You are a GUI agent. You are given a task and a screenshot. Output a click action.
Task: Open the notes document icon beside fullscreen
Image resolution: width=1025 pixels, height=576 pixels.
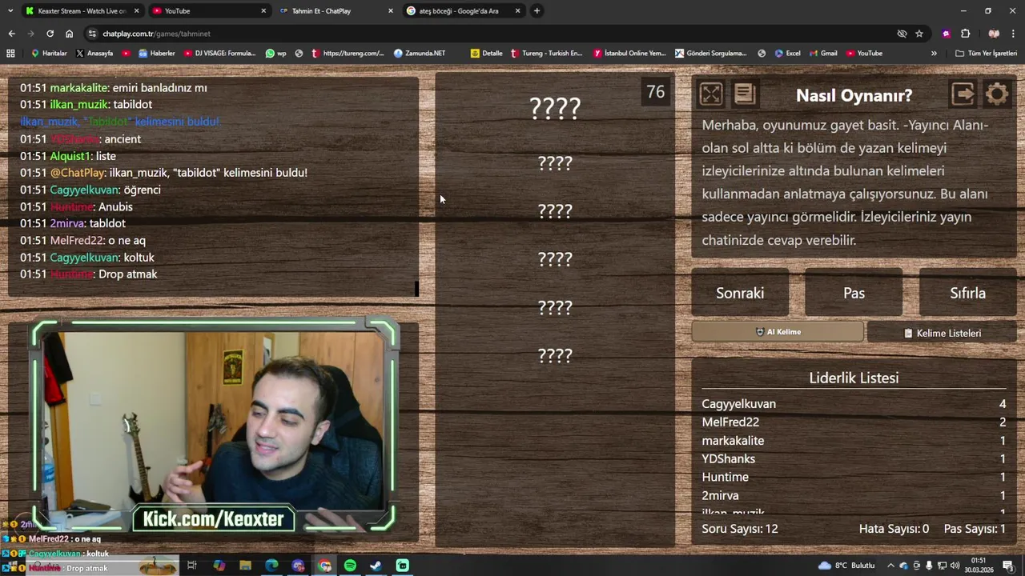pos(745,94)
